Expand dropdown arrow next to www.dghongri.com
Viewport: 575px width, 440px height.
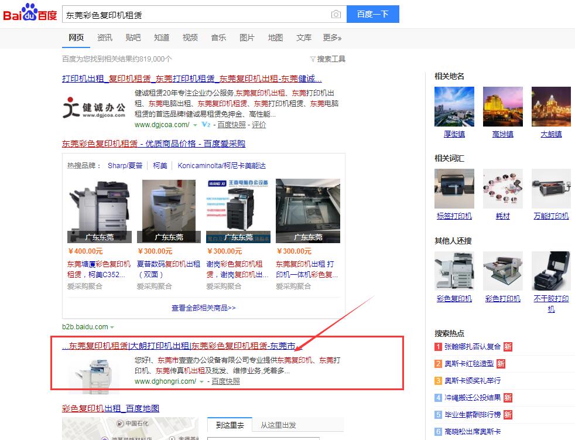click(x=201, y=381)
